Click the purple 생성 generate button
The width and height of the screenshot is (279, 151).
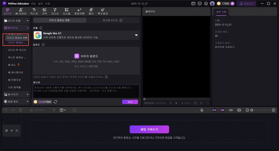pyautogui.click(x=130, y=102)
